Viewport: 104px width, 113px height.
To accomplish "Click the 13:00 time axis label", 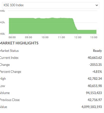I will coord(94,37).
